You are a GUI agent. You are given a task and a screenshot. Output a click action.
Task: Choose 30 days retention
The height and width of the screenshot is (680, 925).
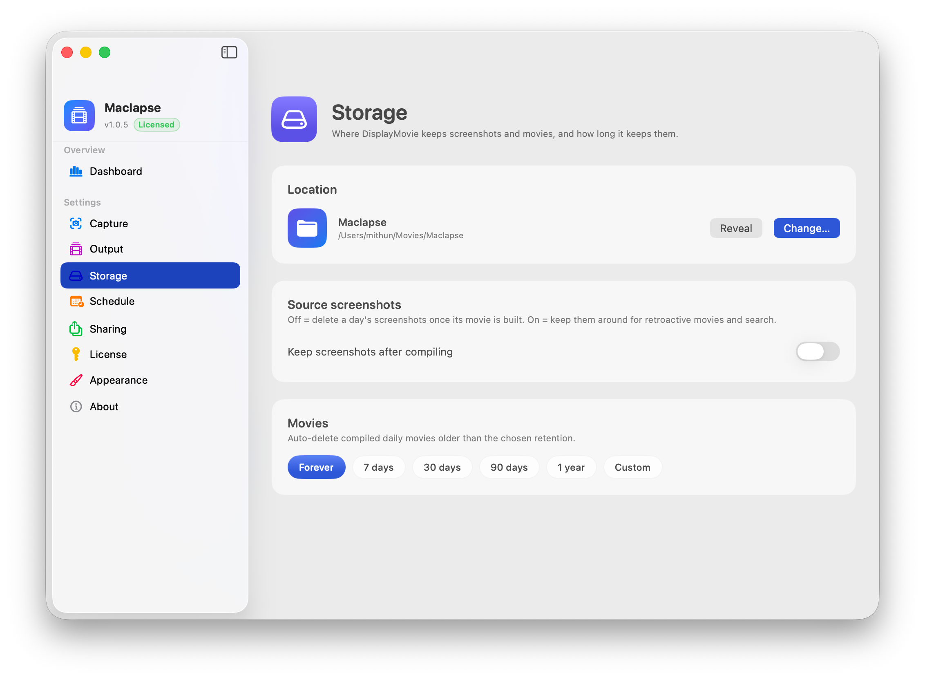coord(442,467)
